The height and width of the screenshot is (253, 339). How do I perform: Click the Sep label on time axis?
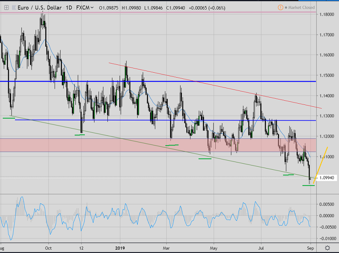[x=311, y=248]
